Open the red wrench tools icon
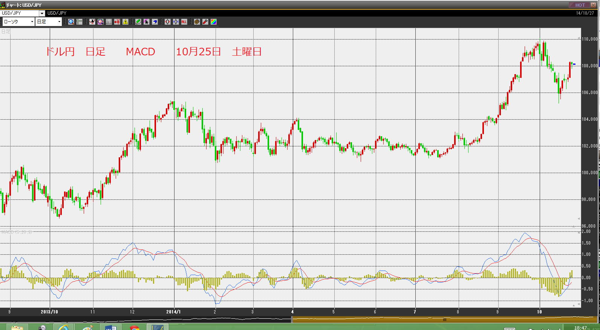This screenshot has height=330, width=600. 205,22
